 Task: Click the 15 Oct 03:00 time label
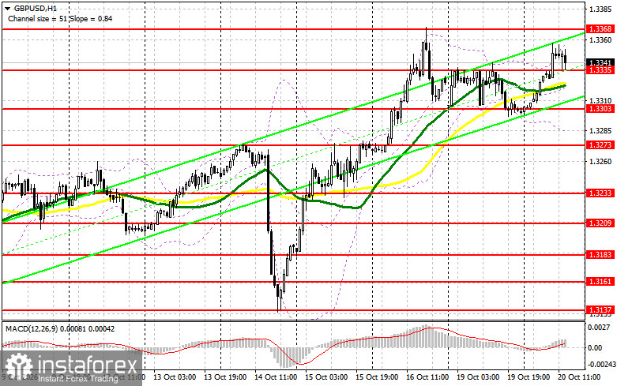coord(326,377)
